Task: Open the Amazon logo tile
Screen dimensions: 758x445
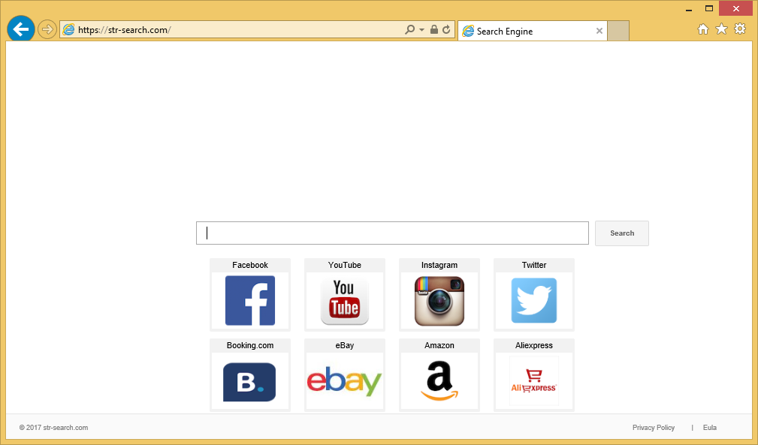Action: (x=439, y=381)
